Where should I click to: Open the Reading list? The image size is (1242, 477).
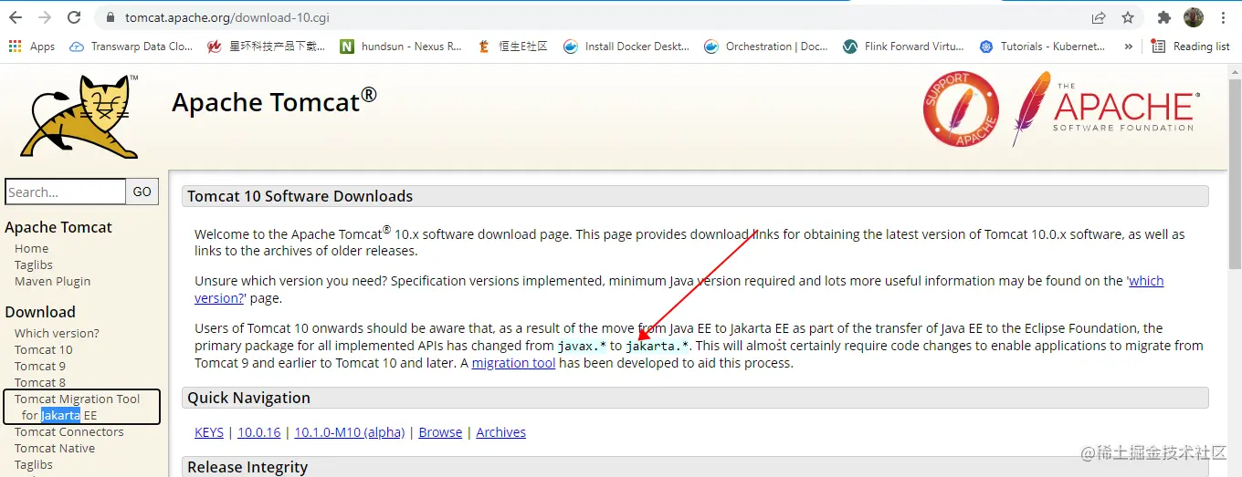pyautogui.click(x=1190, y=47)
